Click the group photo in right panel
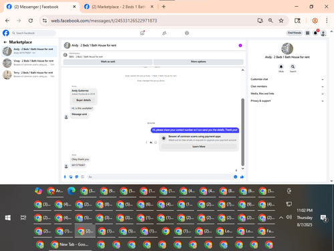The height and width of the screenshot is (251, 334). 287,49
